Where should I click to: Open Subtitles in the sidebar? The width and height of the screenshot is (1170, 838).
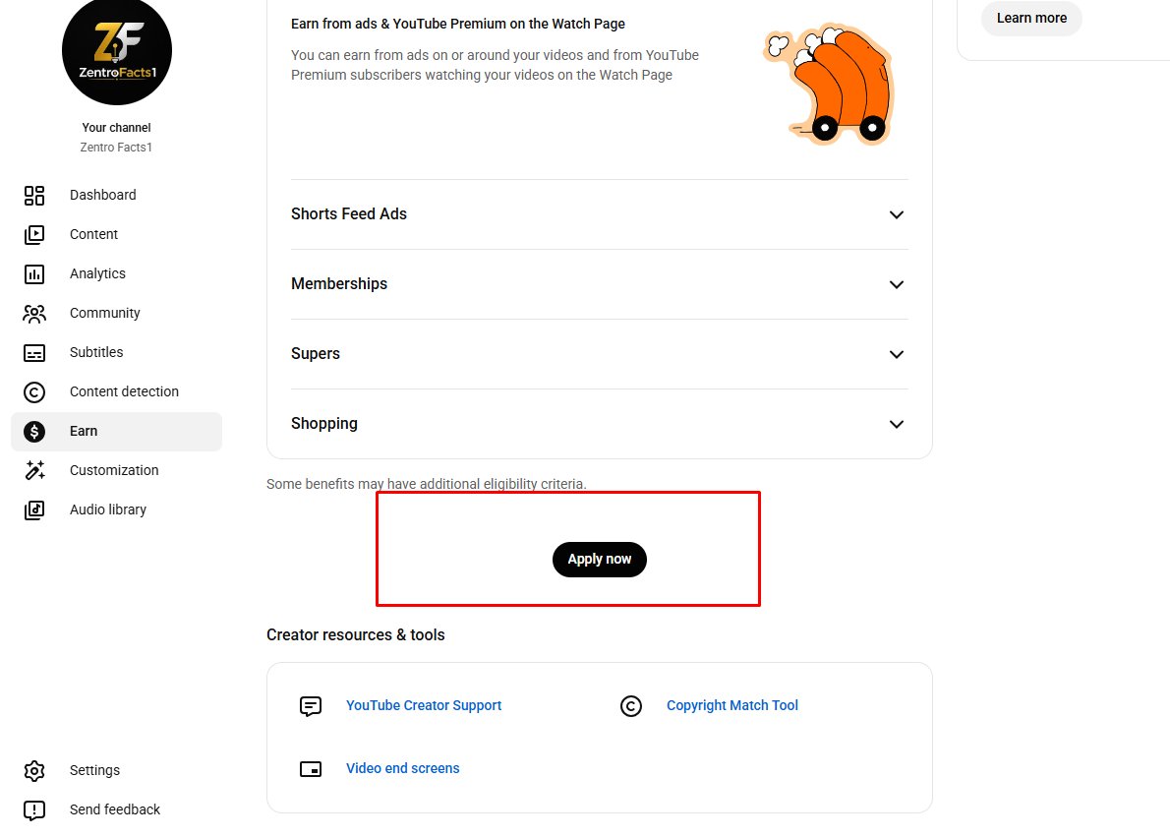coord(116,353)
